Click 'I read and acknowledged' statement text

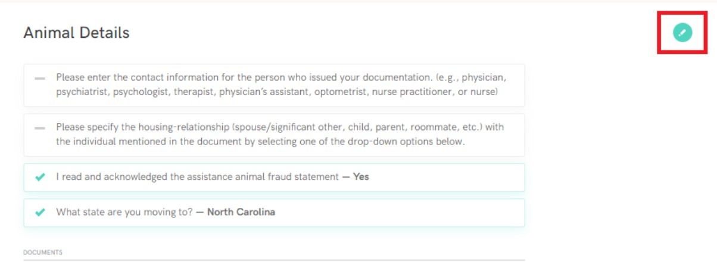tap(110, 177)
